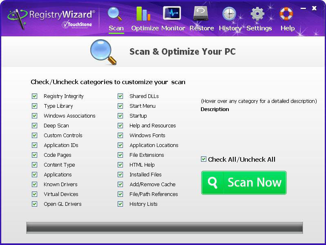
Task: Toggle the Check All/Uncheck All checkbox
Action: [x=203, y=159]
